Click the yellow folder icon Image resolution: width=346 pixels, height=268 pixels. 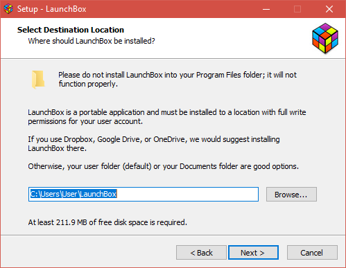point(38,80)
